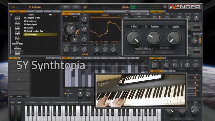The height and width of the screenshot is (121, 215).
Task: Open the Piano & Keys category
Action: pos(17,44)
